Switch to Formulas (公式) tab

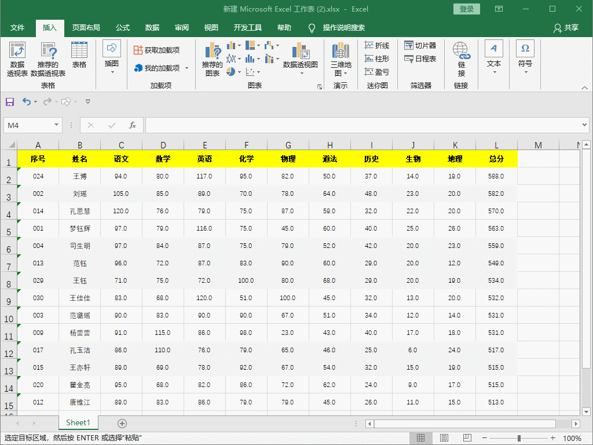pos(123,28)
